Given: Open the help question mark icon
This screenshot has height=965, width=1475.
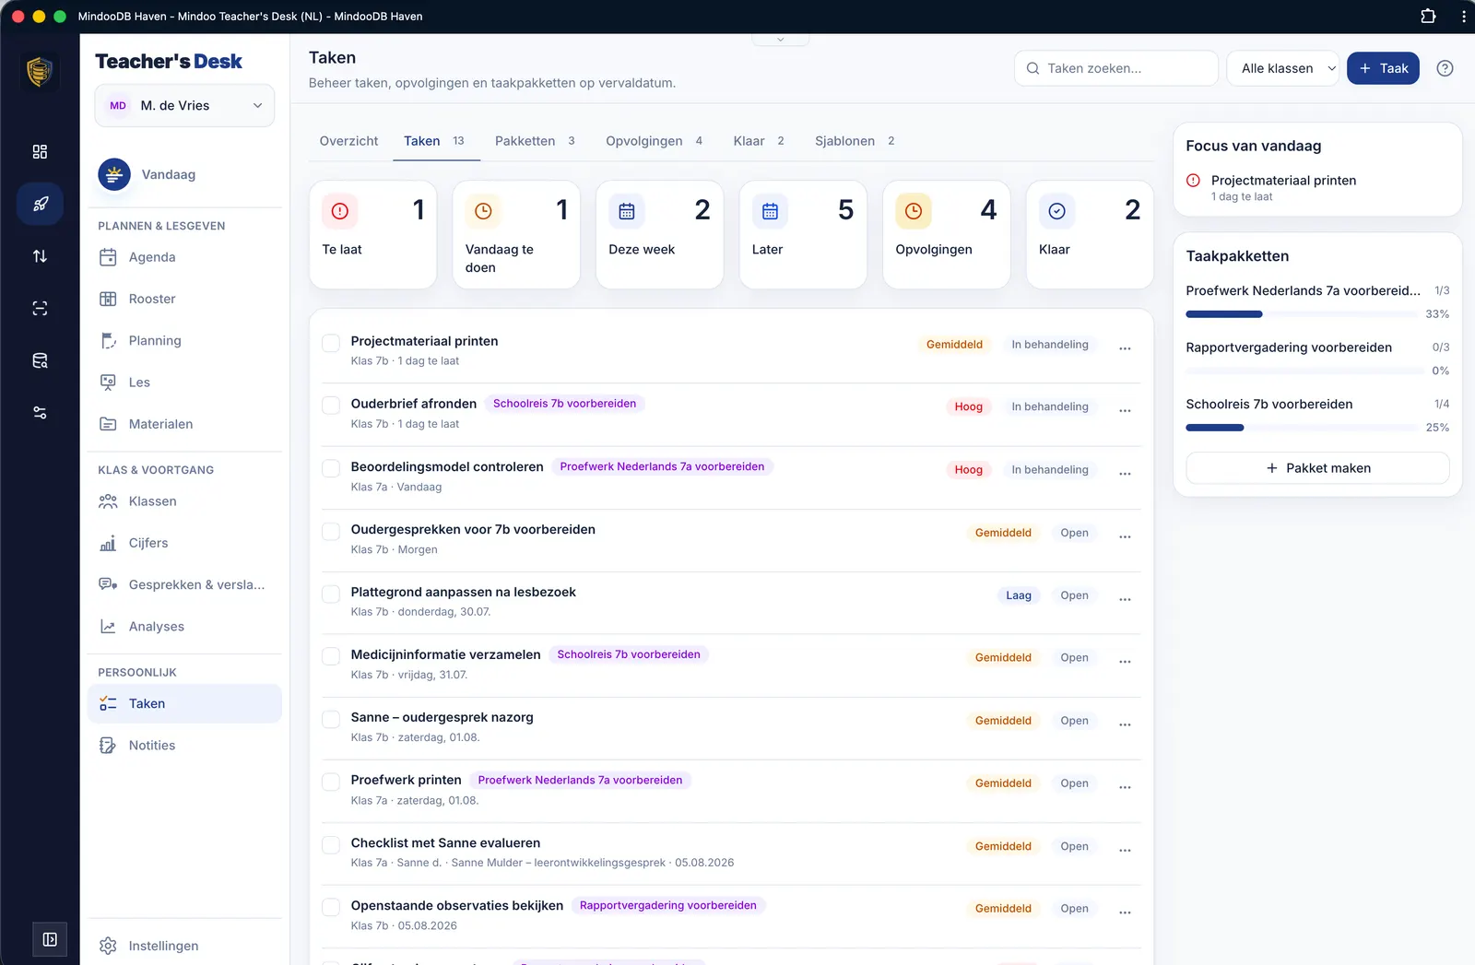Looking at the screenshot, I should tap(1445, 68).
